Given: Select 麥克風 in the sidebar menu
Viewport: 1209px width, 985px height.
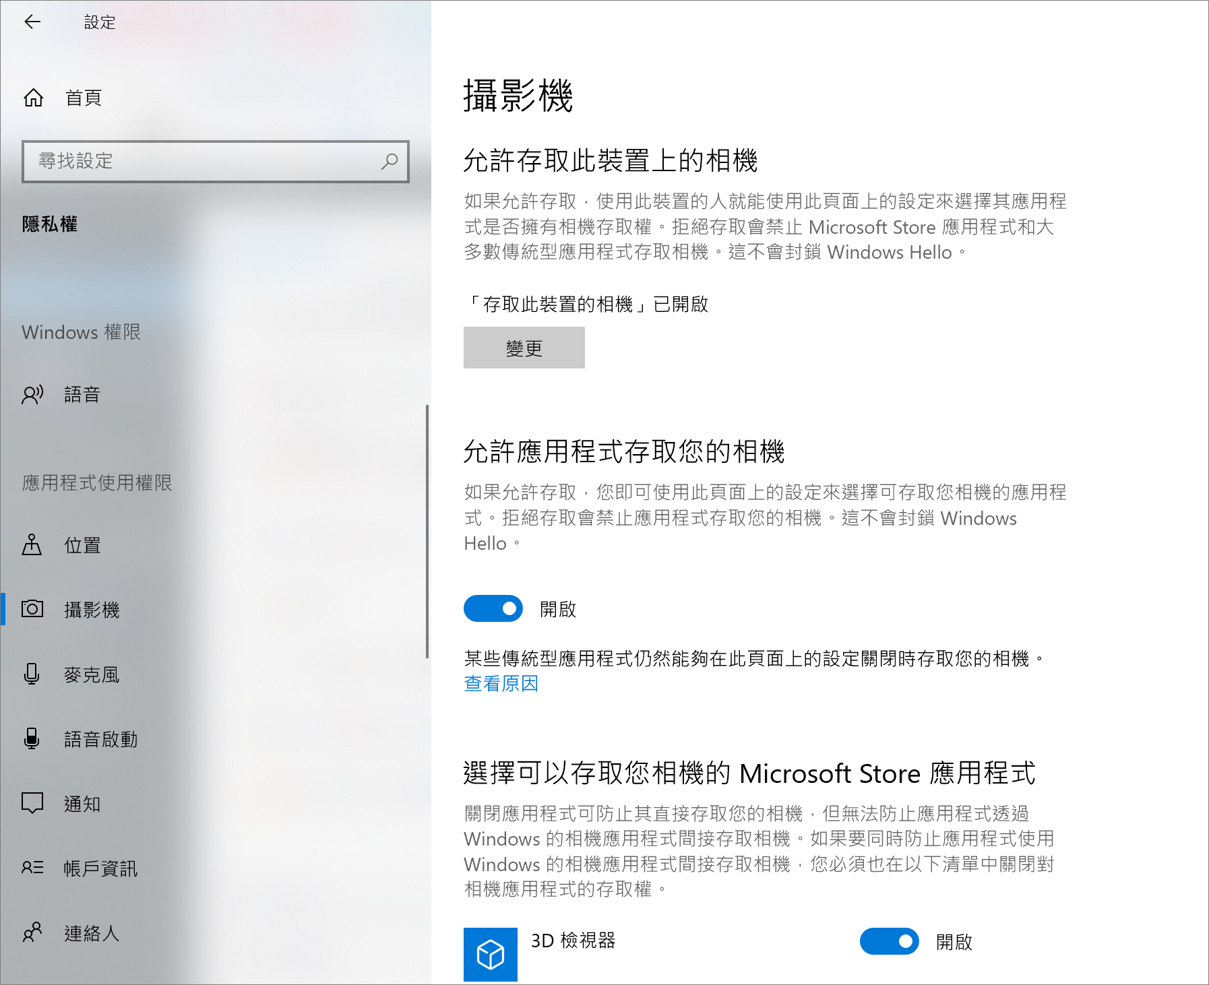Looking at the screenshot, I should tap(92, 674).
